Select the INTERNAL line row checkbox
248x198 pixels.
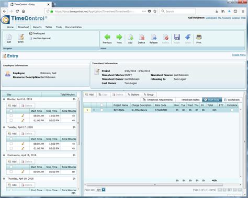coord(102,110)
